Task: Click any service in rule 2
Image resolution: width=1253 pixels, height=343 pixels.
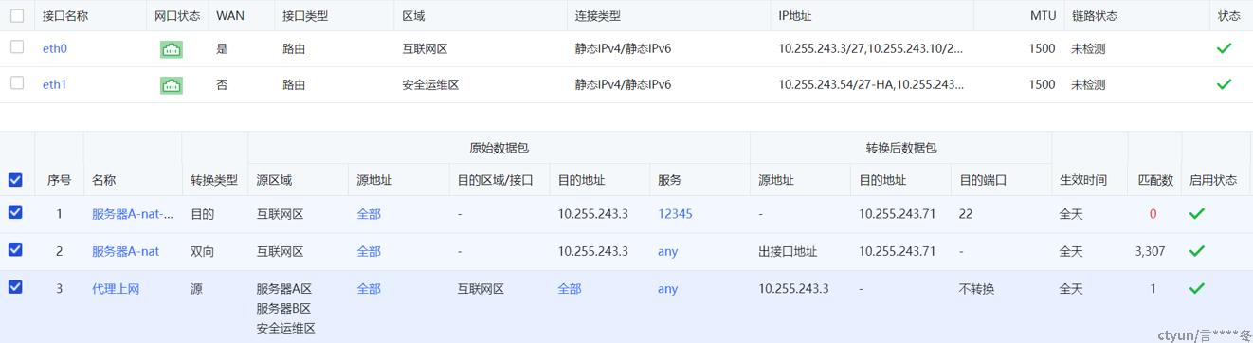Action: tap(668, 251)
